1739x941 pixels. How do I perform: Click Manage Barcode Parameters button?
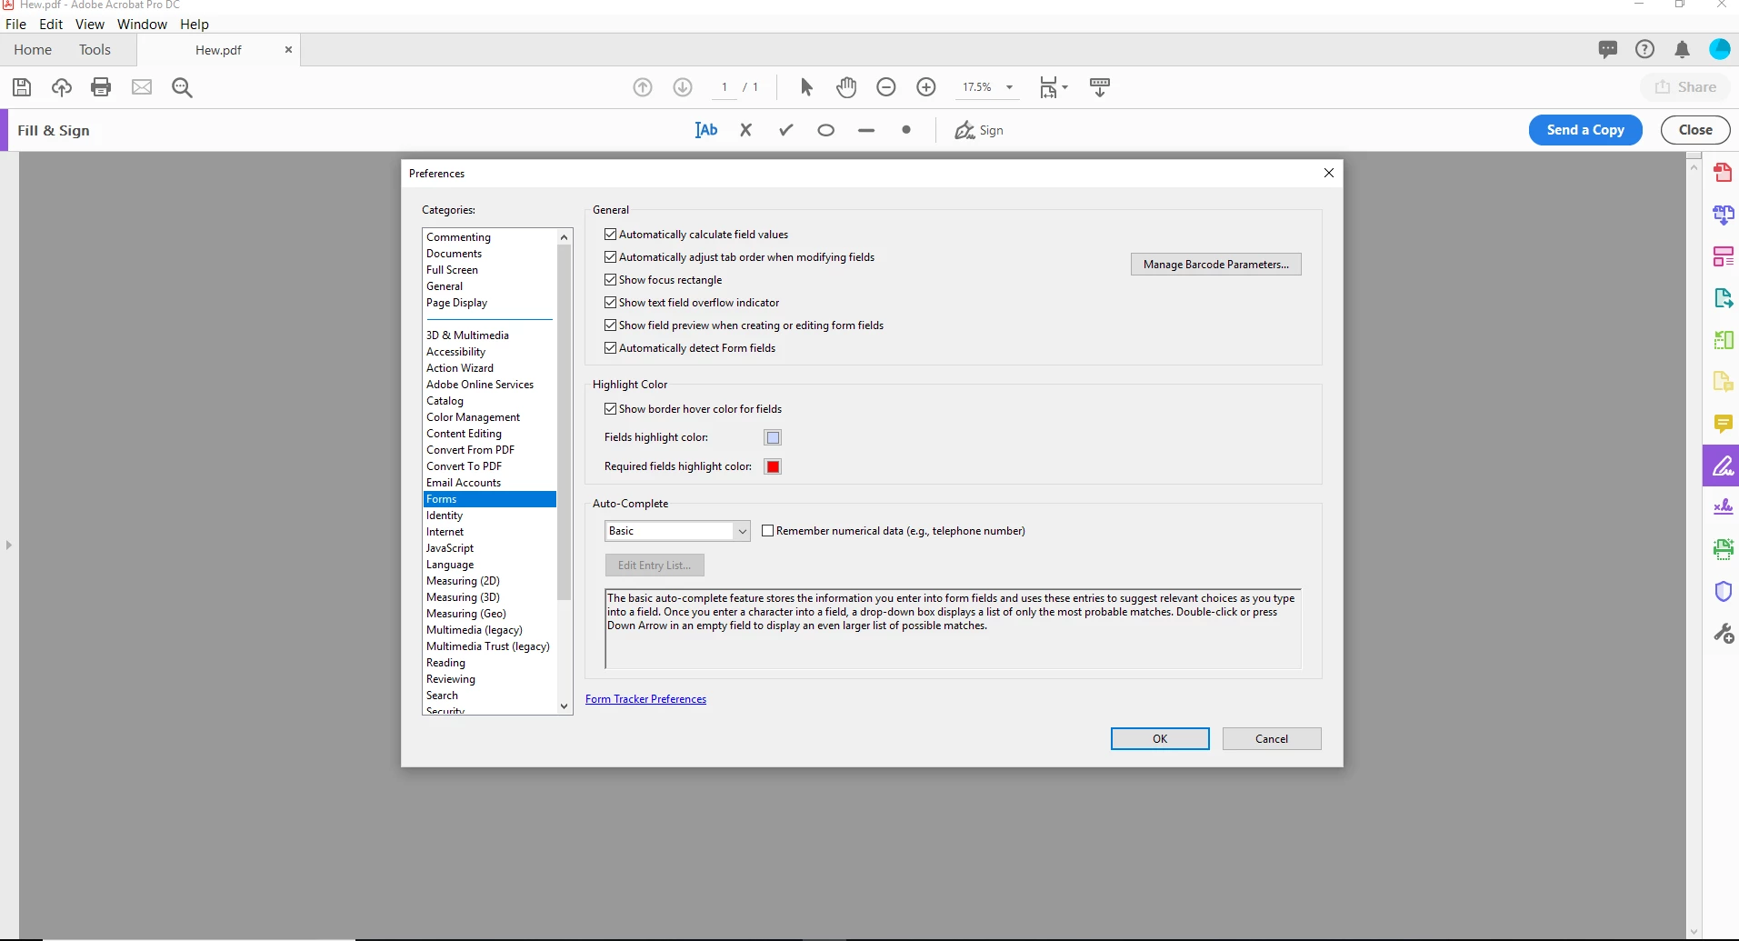coord(1215,265)
